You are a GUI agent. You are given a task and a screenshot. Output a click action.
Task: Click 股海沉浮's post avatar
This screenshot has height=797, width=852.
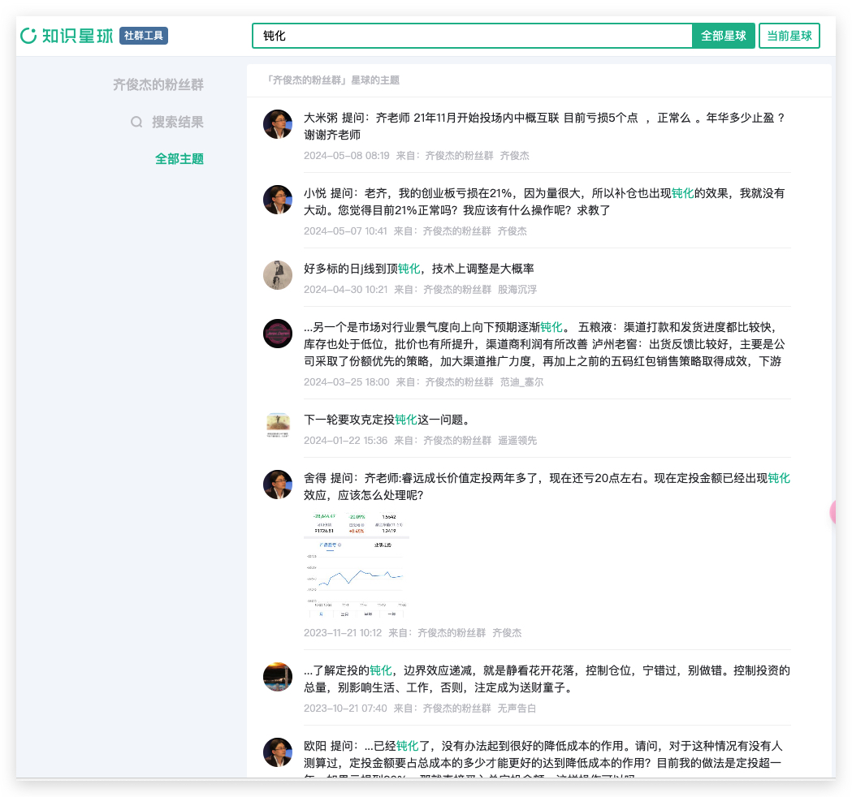278,275
